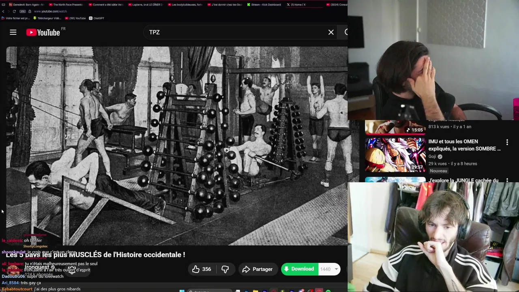This screenshot has height=292, width=519.
Task: Click the Partager share button
Action: pyautogui.click(x=257, y=269)
